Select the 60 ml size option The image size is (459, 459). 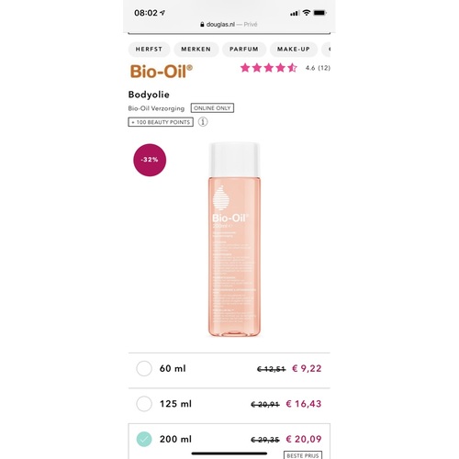tap(229, 368)
